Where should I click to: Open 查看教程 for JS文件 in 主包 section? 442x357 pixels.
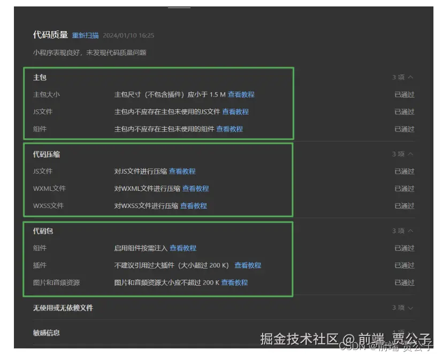tap(235, 111)
